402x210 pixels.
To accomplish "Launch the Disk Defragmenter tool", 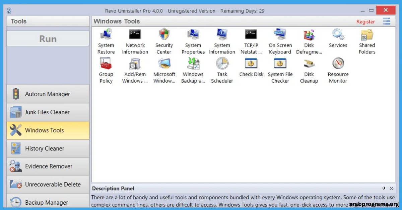I will pos(309,41).
